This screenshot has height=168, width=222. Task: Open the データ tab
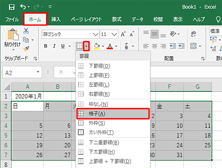(x=138, y=20)
